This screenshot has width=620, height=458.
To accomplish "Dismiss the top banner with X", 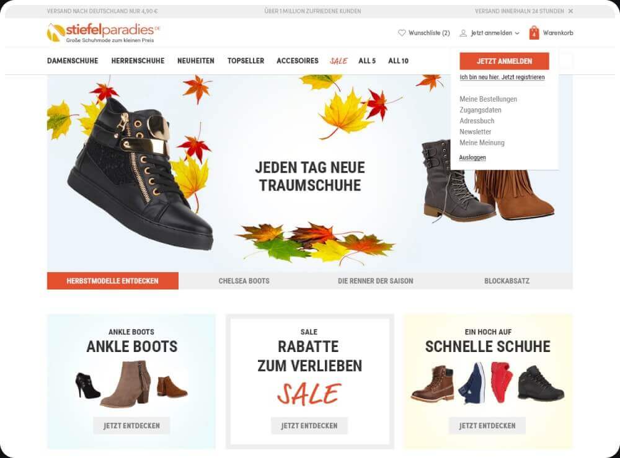I will (x=570, y=11).
